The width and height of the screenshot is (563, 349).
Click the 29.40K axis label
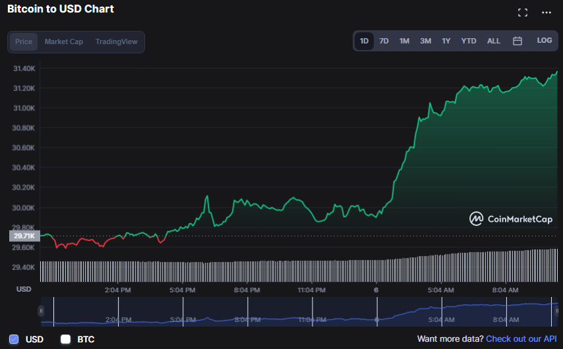[24, 267]
